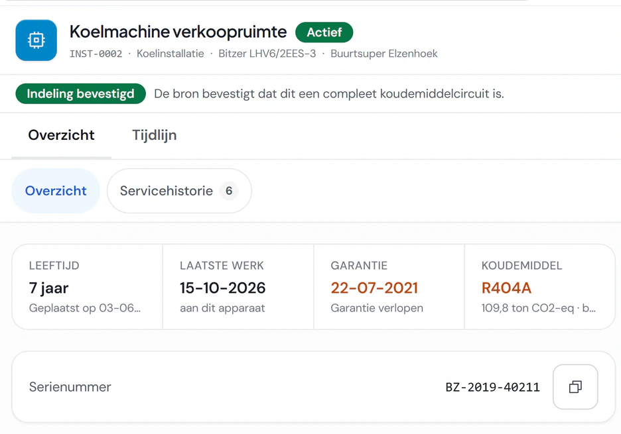The image size is (621, 434).
Task: Click the INST-0002 identifier
Action: (x=96, y=54)
